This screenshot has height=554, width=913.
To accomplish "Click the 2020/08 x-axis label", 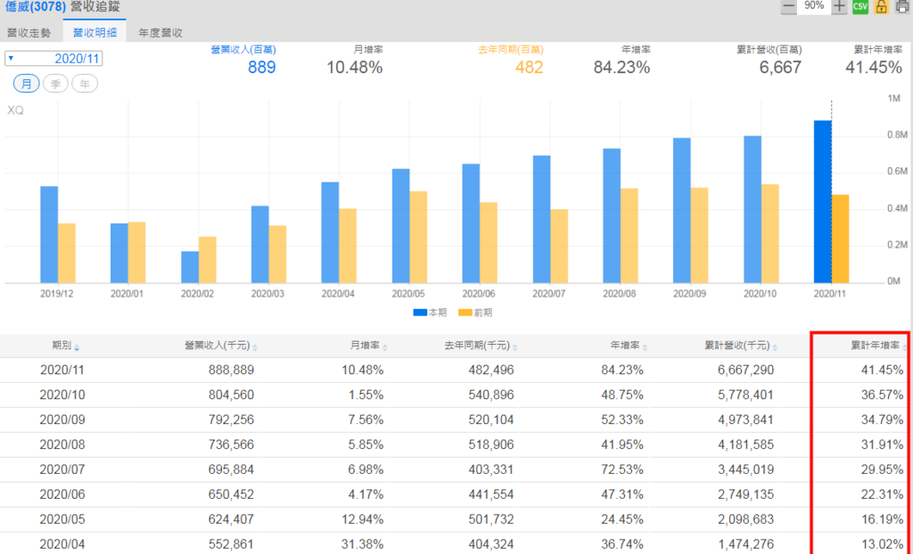I will tap(620, 294).
